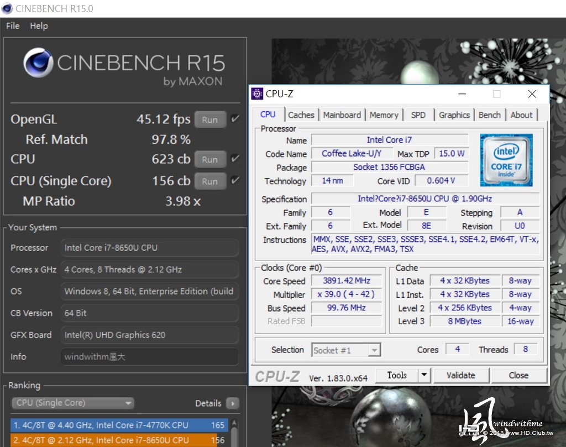The height and width of the screenshot is (447, 566).
Task: Click the Info text field
Action: [x=149, y=357]
